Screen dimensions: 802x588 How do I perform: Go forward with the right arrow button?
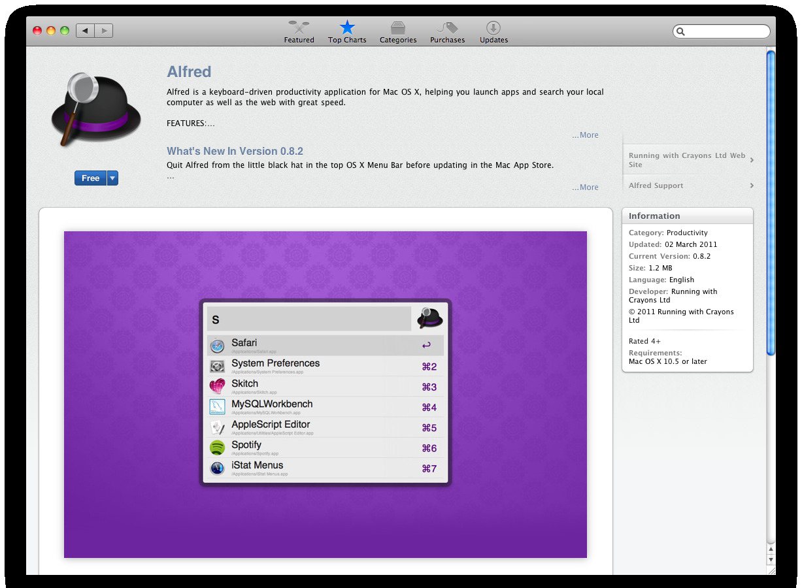click(x=104, y=30)
